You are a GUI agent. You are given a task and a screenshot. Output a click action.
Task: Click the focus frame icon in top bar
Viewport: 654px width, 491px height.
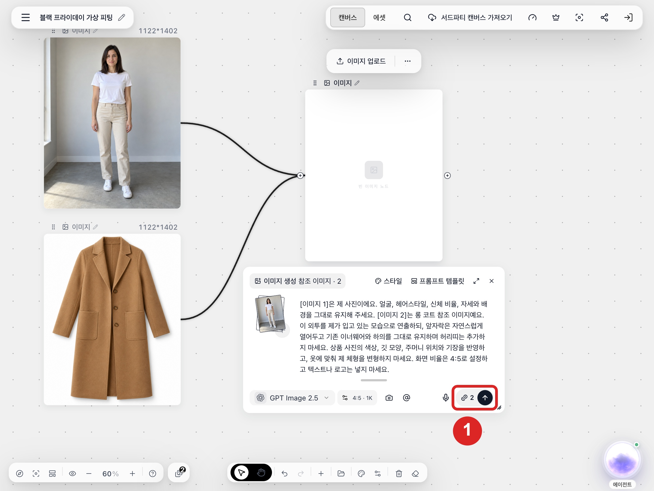coord(579,17)
